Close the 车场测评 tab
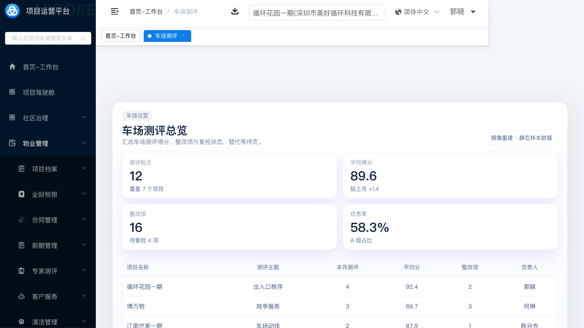The height and width of the screenshot is (328, 584). coord(183,36)
